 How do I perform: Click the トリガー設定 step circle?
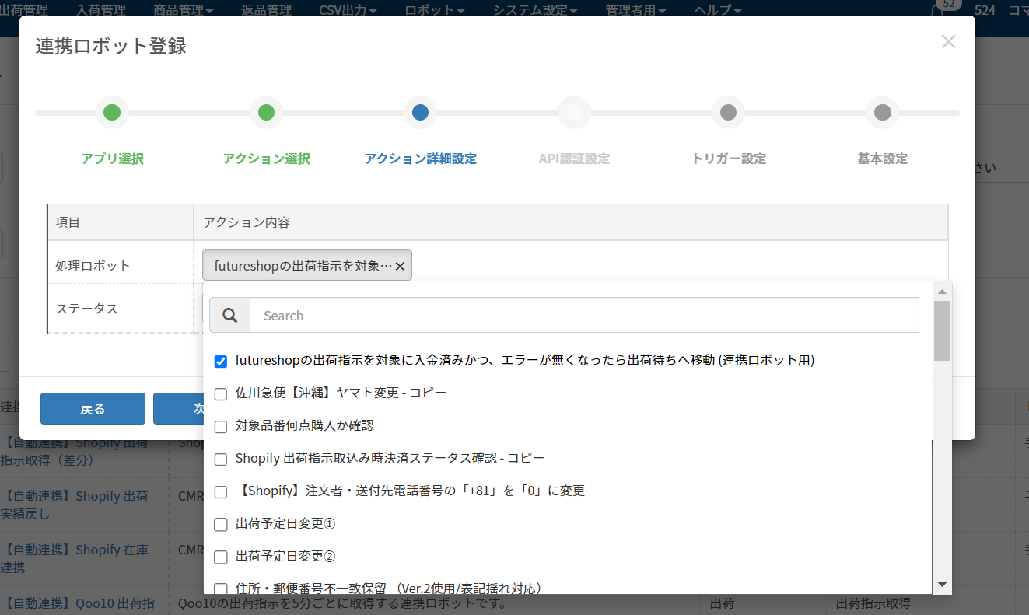[728, 113]
